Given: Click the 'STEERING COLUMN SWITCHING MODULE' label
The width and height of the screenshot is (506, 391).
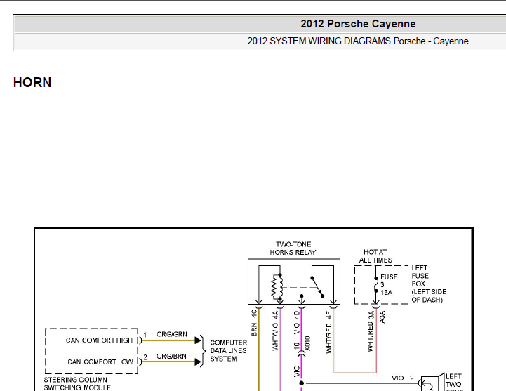Looking at the screenshot, I should coord(77,383).
